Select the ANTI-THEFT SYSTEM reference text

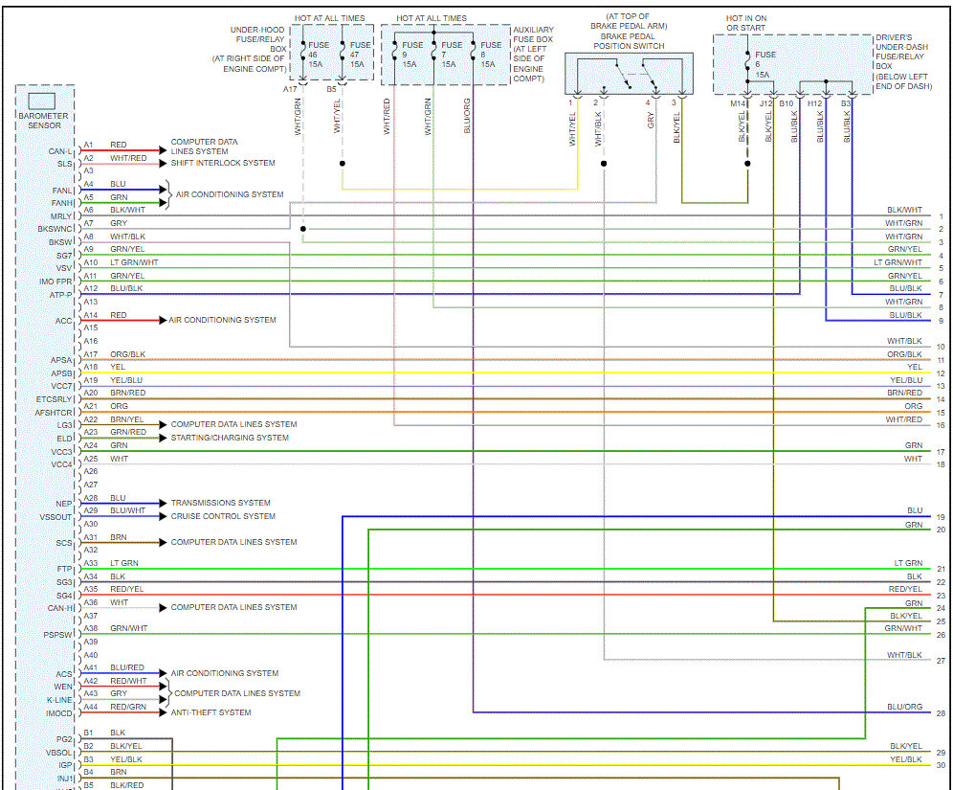pyautogui.click(x=211, y=712)
